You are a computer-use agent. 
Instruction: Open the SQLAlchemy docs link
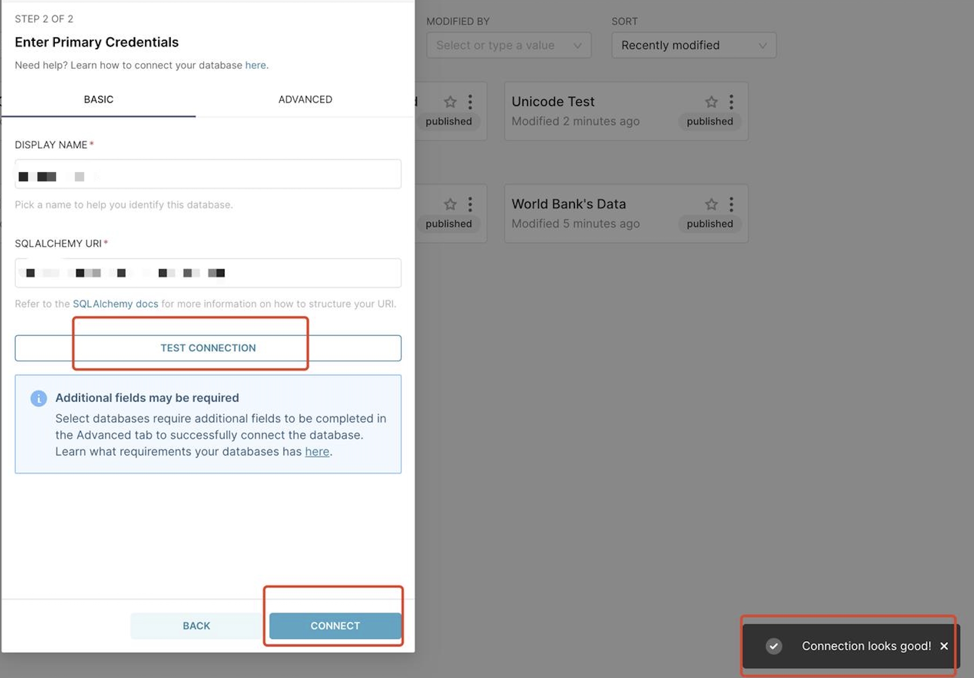click(115, 304)
